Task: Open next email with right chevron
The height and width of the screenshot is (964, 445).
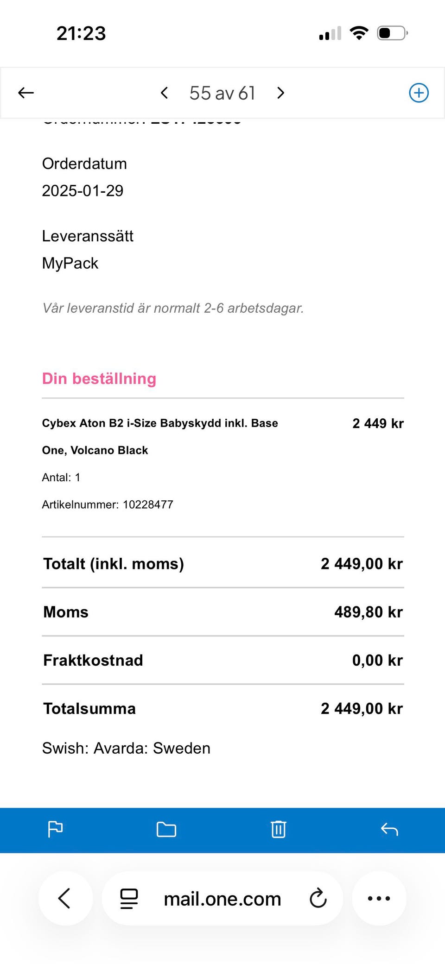Action: coord(280,93)
